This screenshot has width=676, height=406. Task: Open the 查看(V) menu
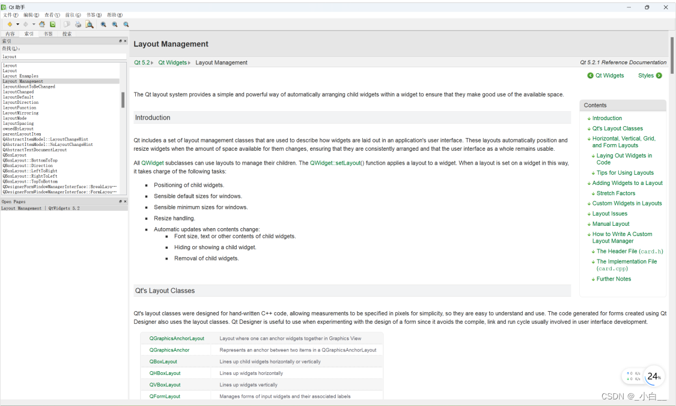tap(52, 15)
